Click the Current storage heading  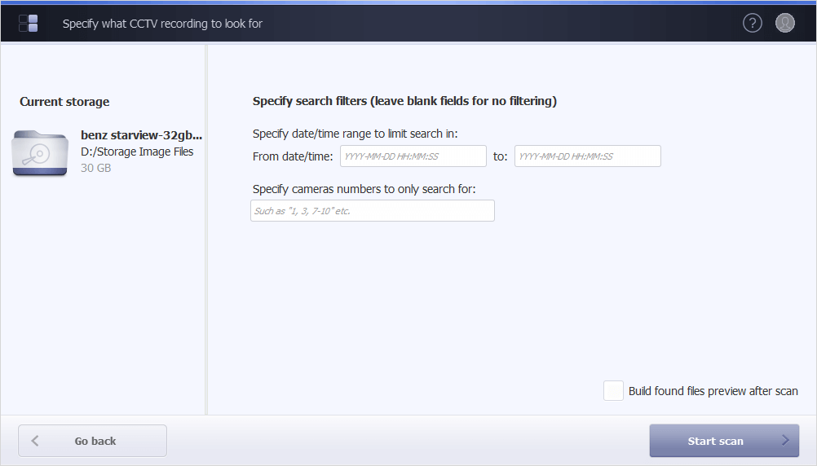pyautogui.click(x=64, y=102)
